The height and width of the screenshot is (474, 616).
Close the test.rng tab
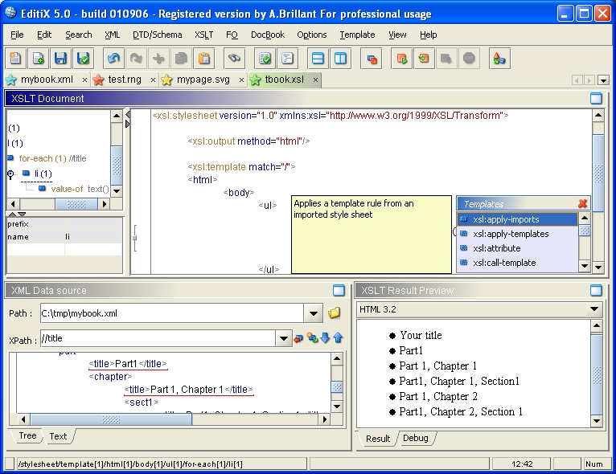[x=153, y=80]
